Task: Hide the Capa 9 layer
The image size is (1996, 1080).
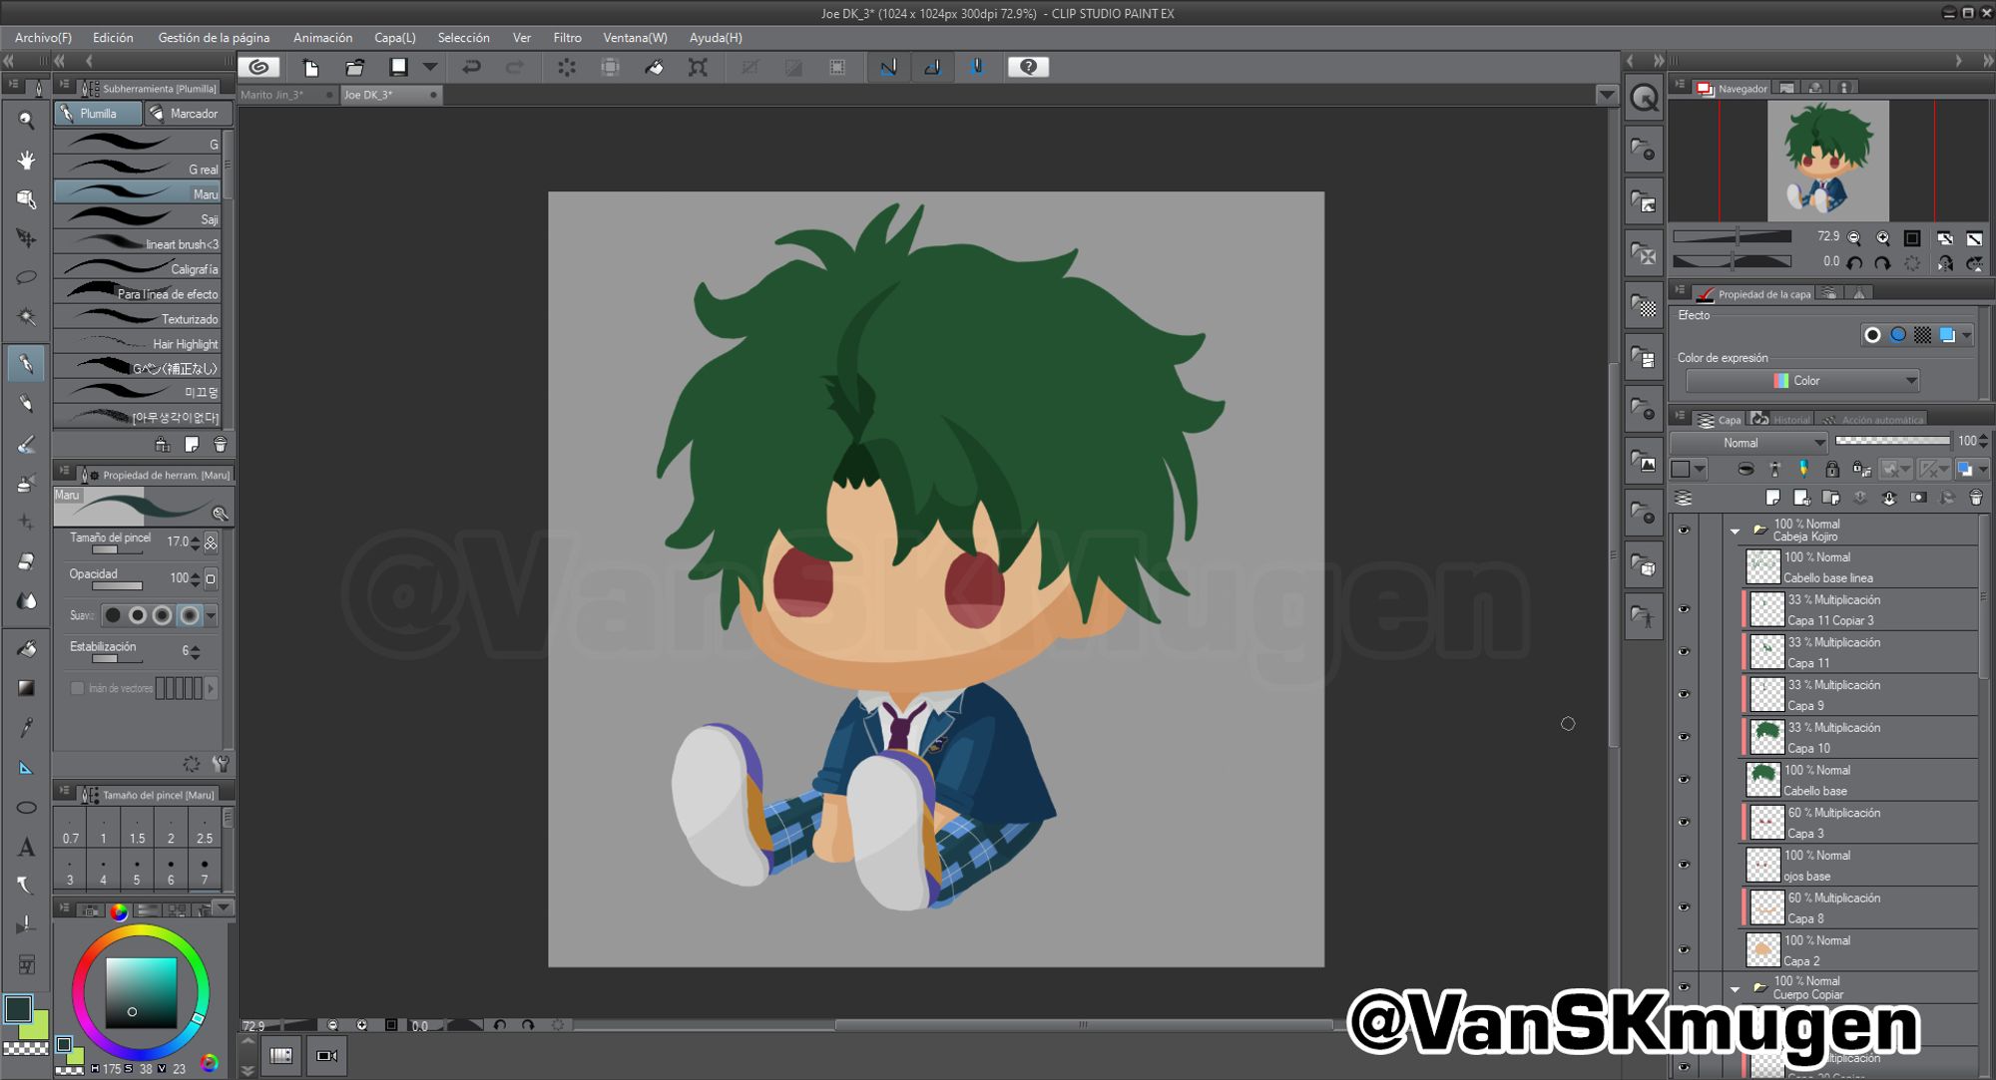Action: click(1685, 694)
